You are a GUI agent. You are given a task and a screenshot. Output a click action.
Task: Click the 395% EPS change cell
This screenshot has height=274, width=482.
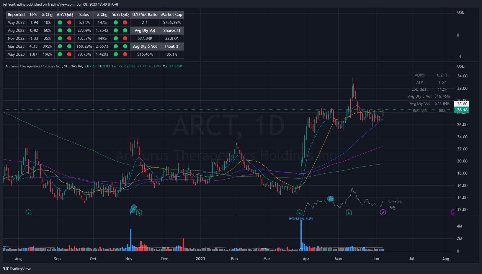point(47,46)
